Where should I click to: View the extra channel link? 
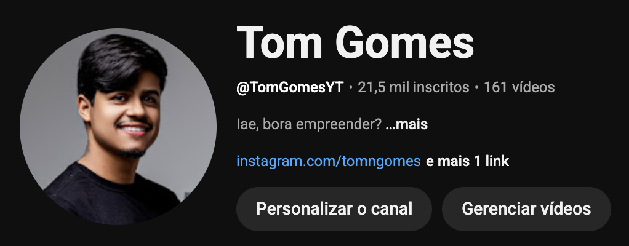[x=467, y=161]
